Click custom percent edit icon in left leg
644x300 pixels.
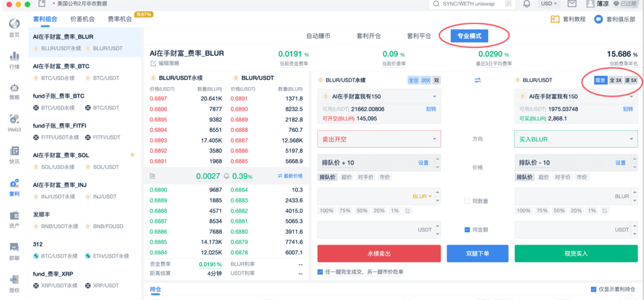pyautogui.click(x=408, y=211)
